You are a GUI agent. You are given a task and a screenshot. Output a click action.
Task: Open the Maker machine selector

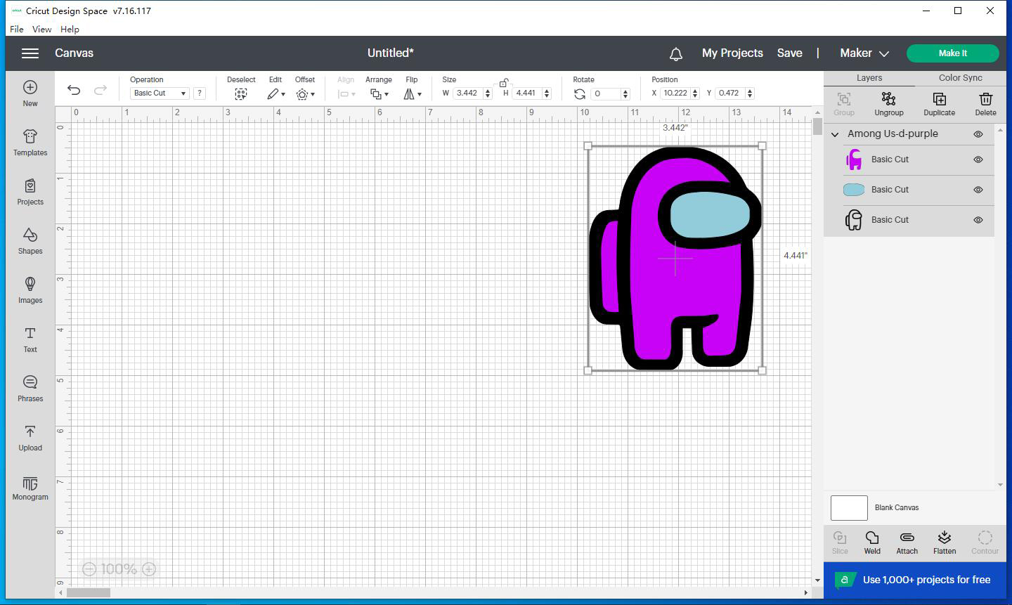(864, 53)
